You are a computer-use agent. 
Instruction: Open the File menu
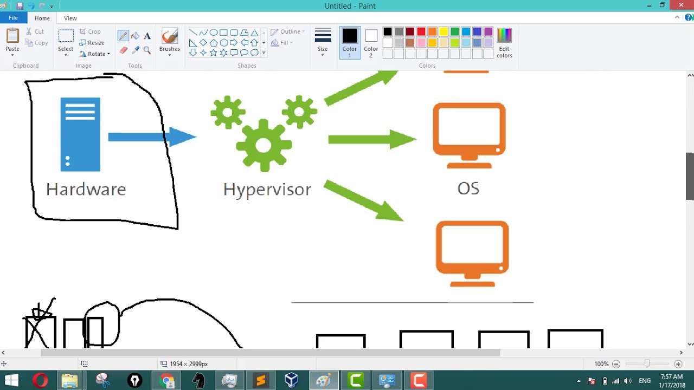[13, 18]
